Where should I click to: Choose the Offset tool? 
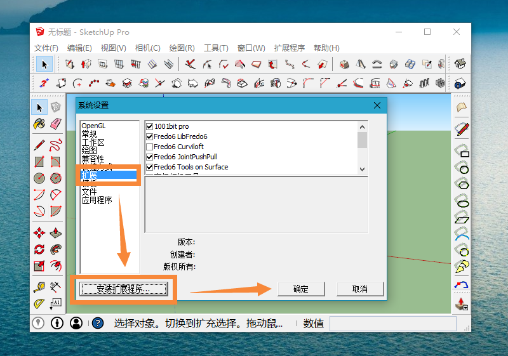[56, 266]
